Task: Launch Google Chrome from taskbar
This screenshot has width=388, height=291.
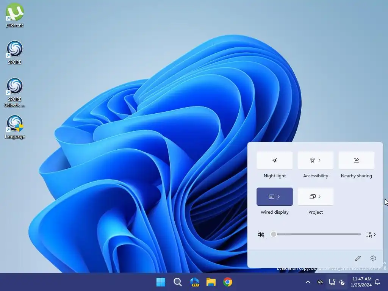Action: pos(228,282)
